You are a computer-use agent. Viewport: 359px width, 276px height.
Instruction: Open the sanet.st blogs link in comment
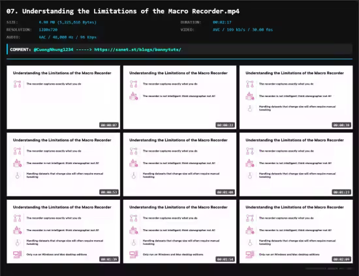pyautogui.click(x=138, y=49)
